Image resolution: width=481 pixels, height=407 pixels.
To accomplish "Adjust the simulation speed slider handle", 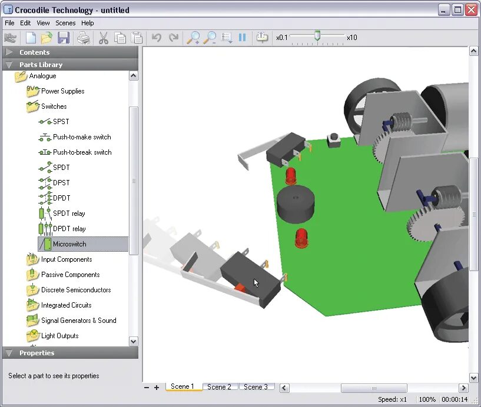I will (317, 36).
